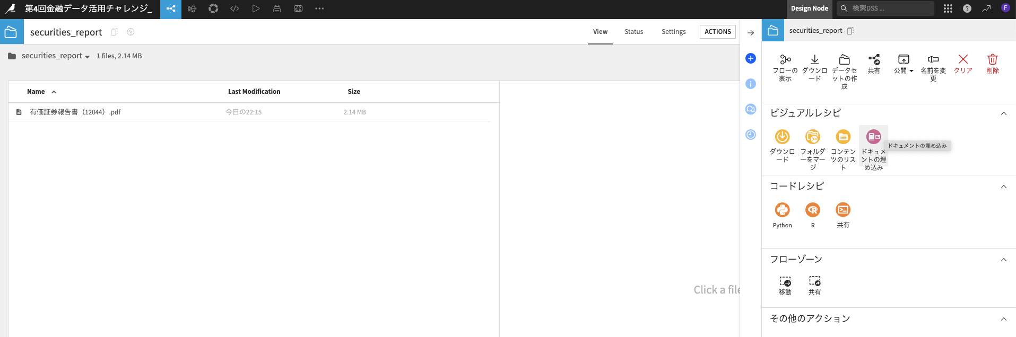1016x337 pixels.
Task: Open project name 第4回金融データ活用チャレンジ
Action: pos(89,8)
